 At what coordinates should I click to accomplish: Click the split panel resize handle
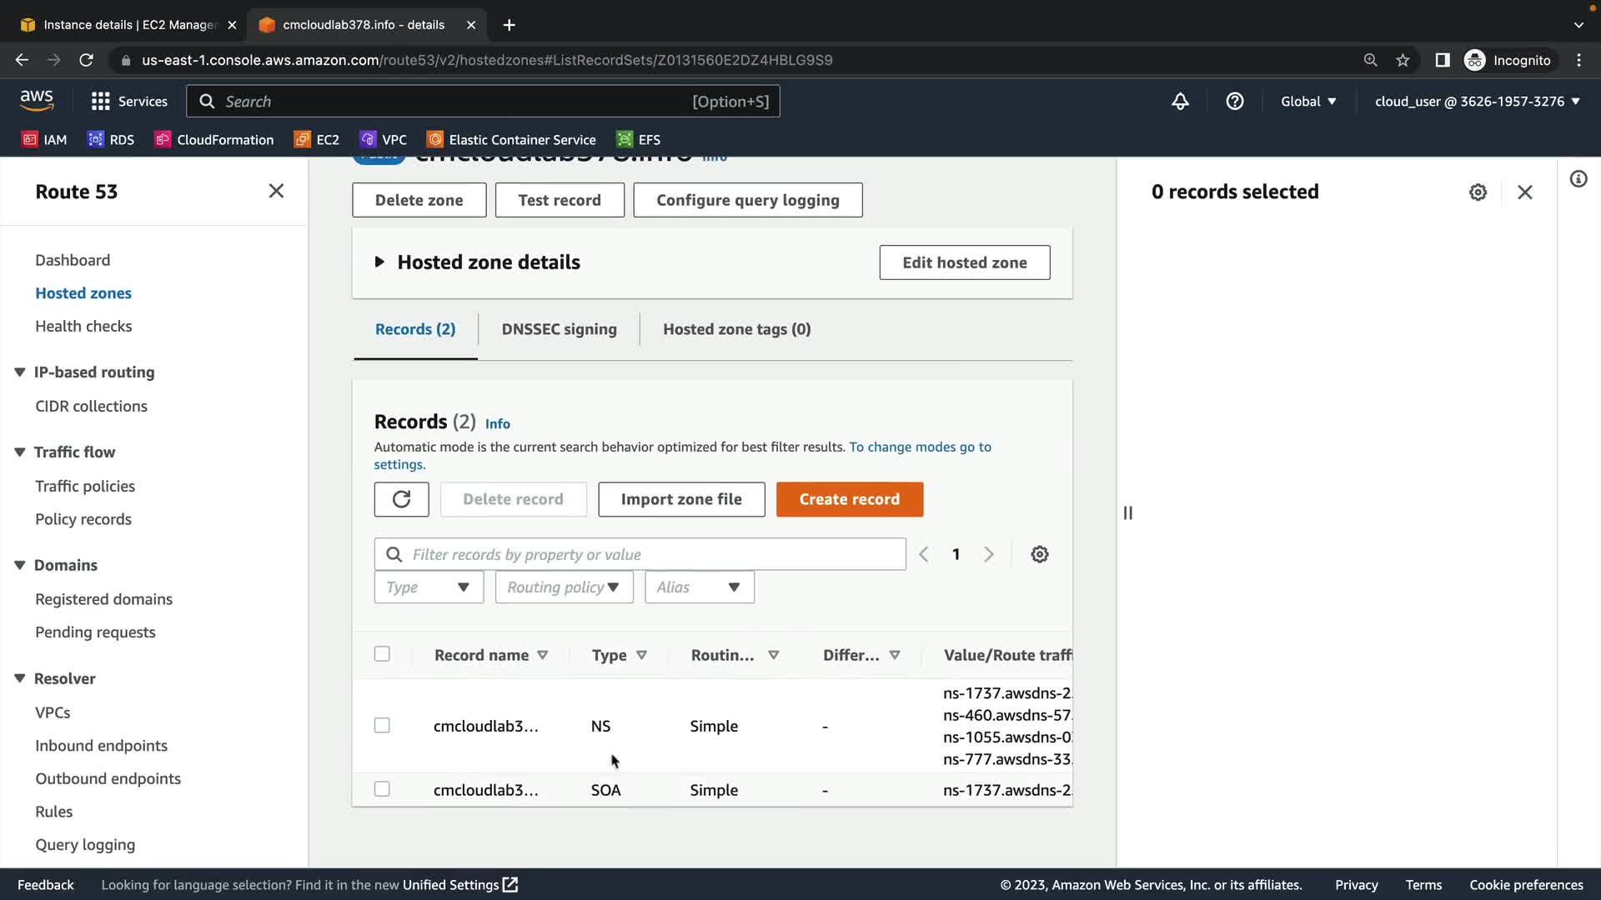(1127, 513)
